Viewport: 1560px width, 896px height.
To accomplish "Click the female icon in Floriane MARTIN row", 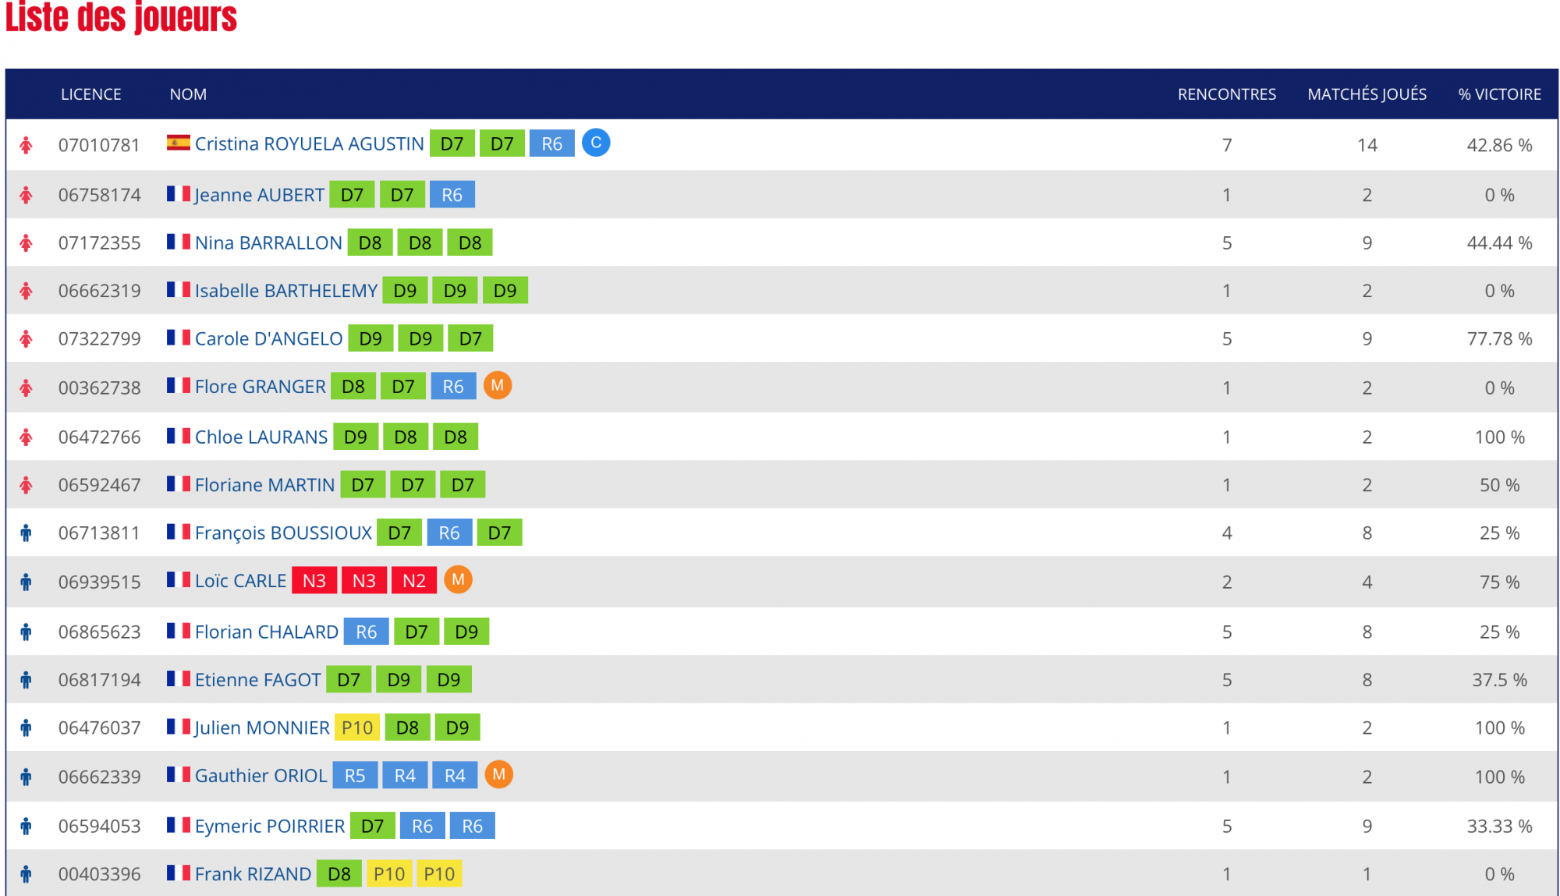I will [x=27, y=485].
